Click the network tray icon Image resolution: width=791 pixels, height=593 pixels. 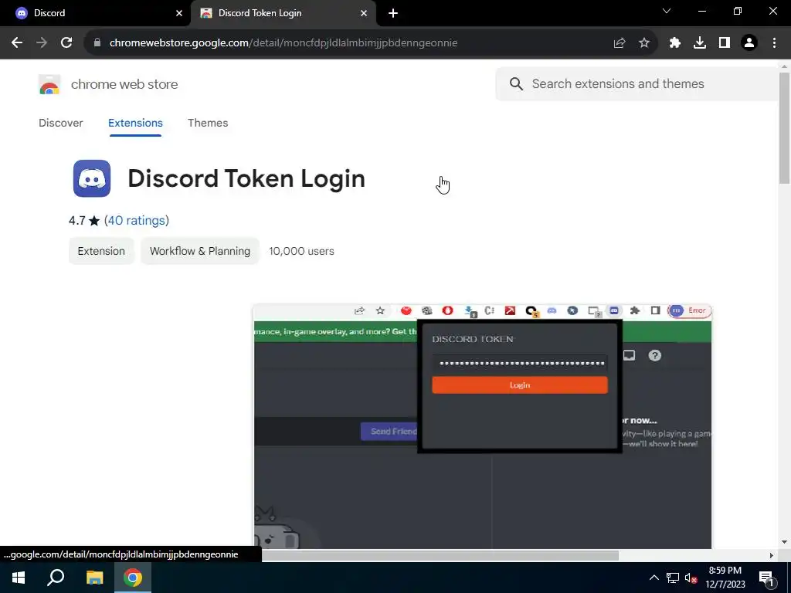673,578
